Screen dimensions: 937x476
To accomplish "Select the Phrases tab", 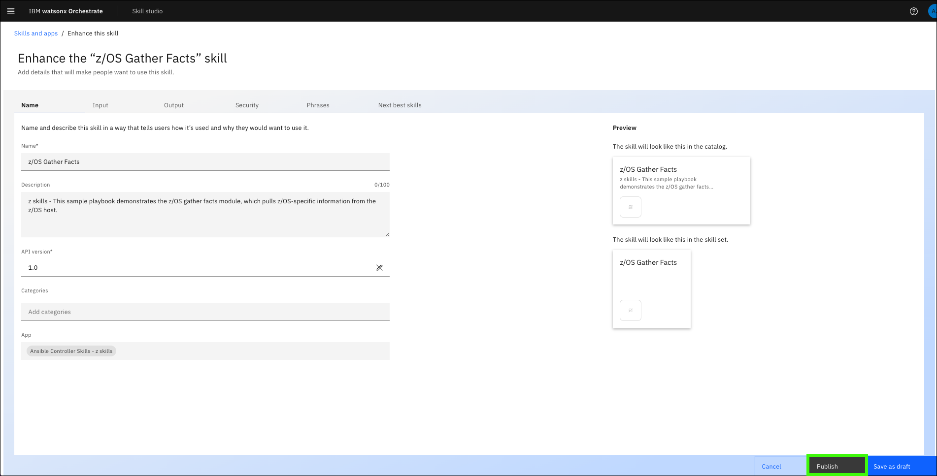I will coord(318,105).
